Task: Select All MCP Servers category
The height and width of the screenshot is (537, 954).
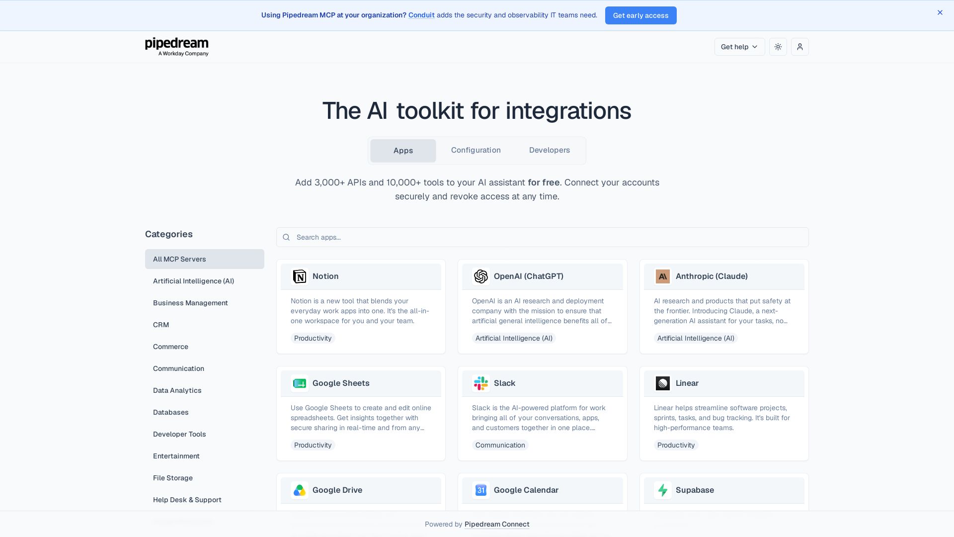Action: click(205, 259)
